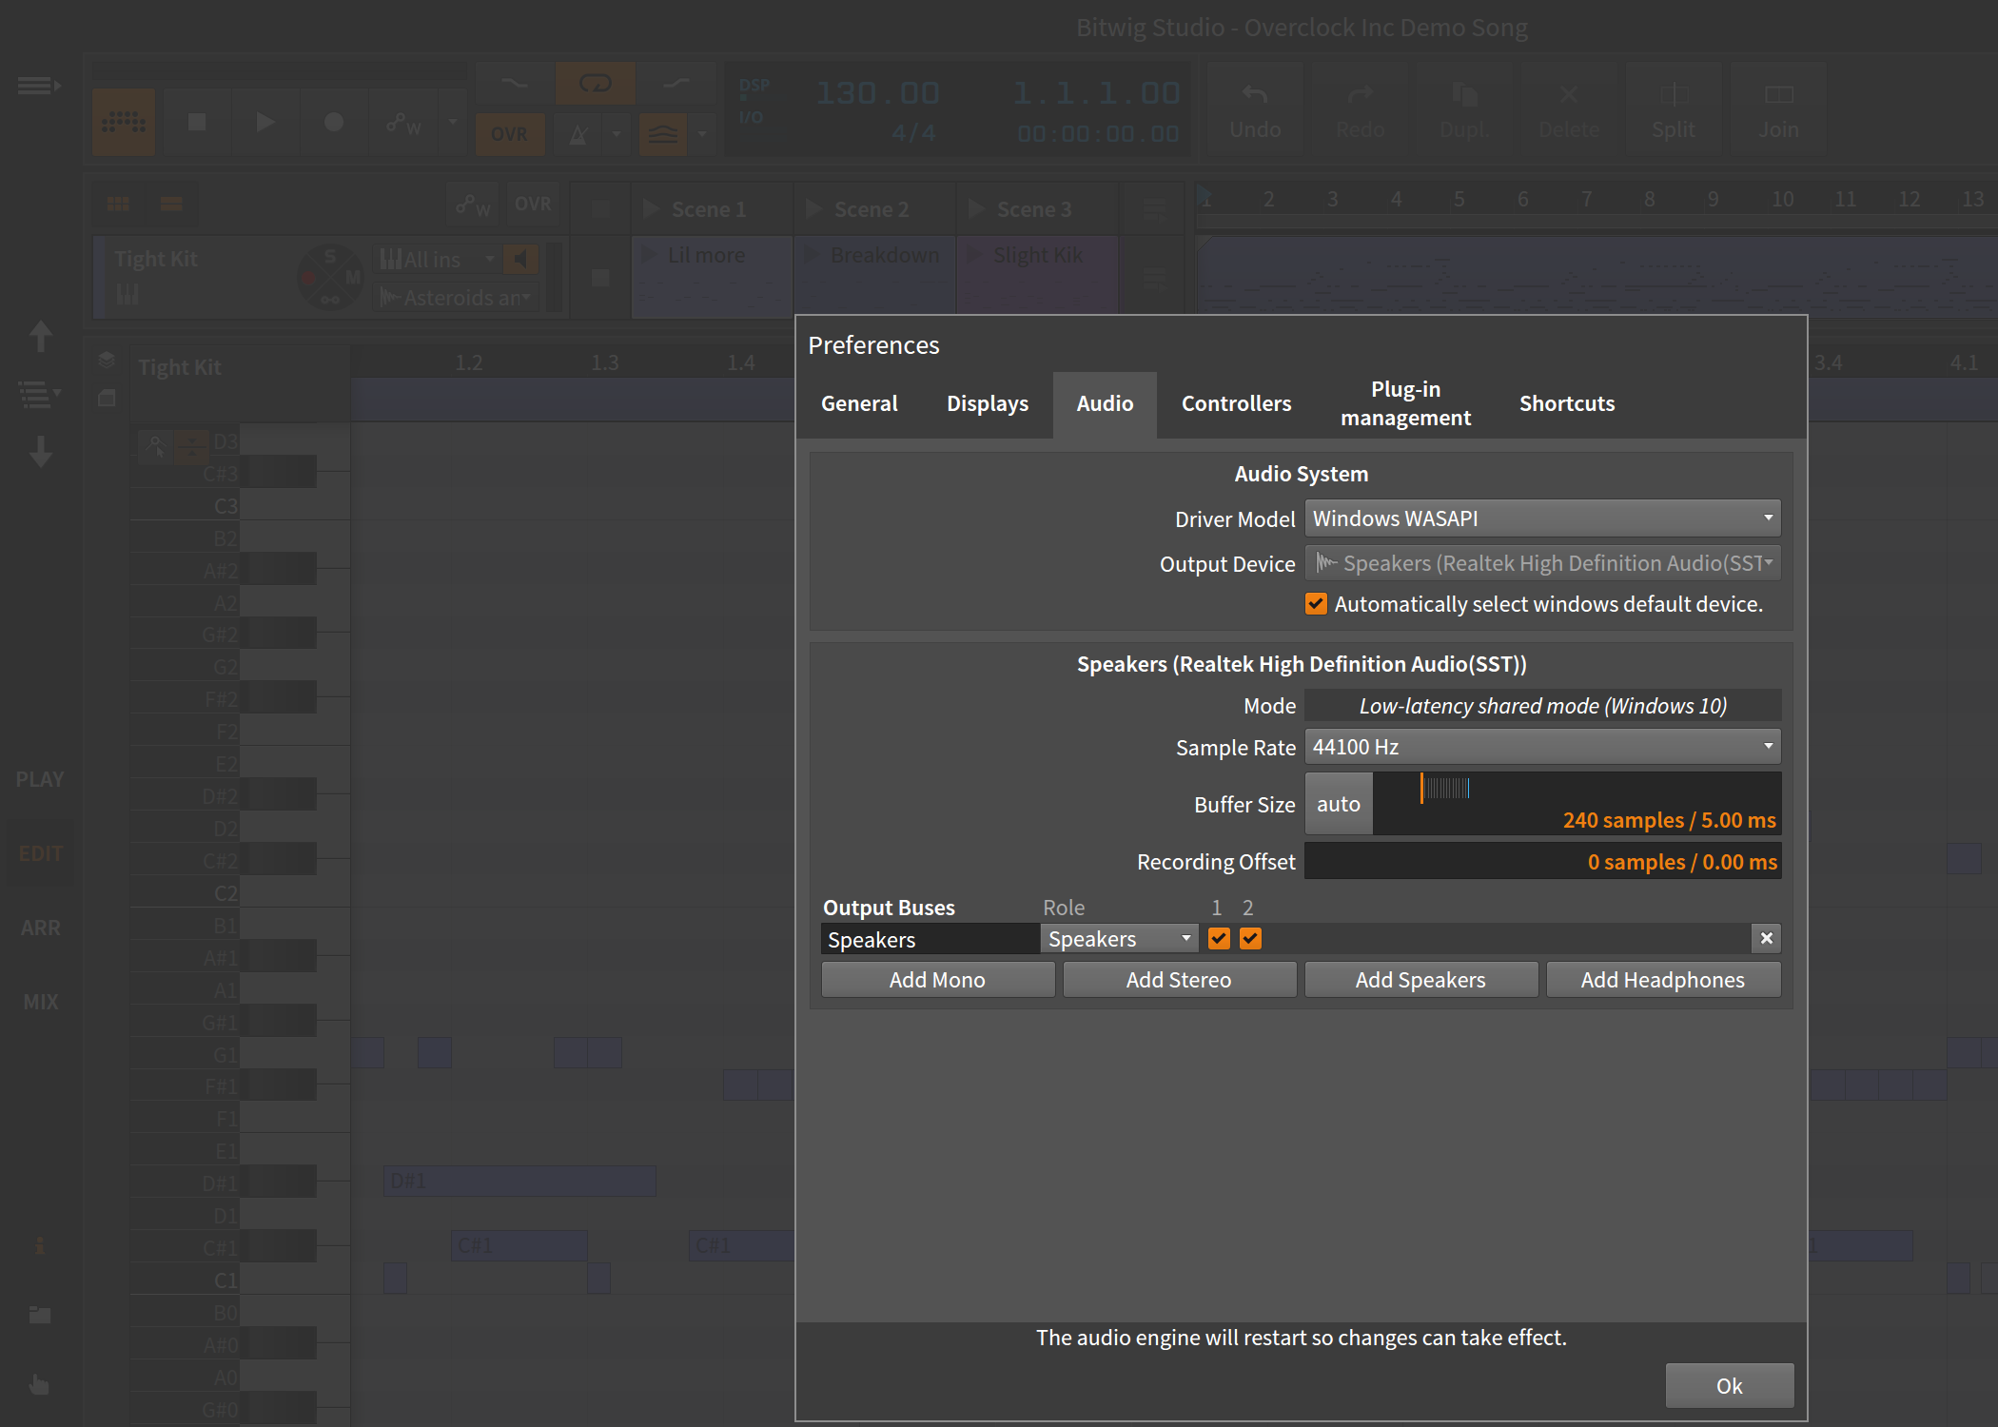Open the main hamburger menu icon
The image size is (1998, 1427).
[x=38, y=86]
